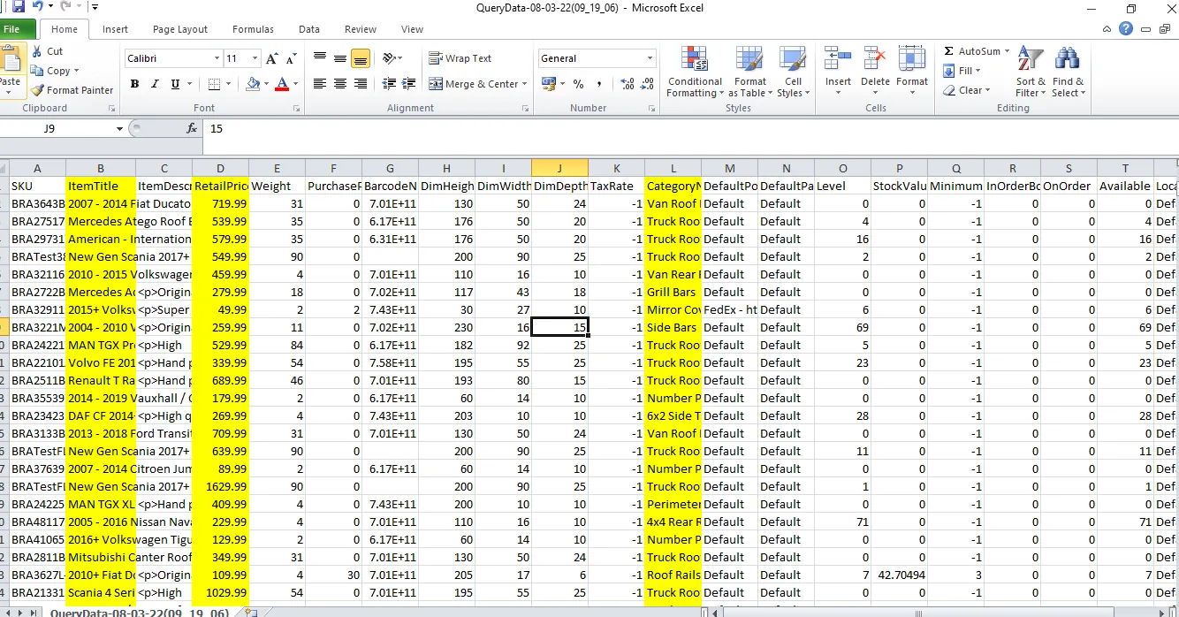Open the Clear dropdown in Editing
1179x617 pixels.
pos(966,90)
